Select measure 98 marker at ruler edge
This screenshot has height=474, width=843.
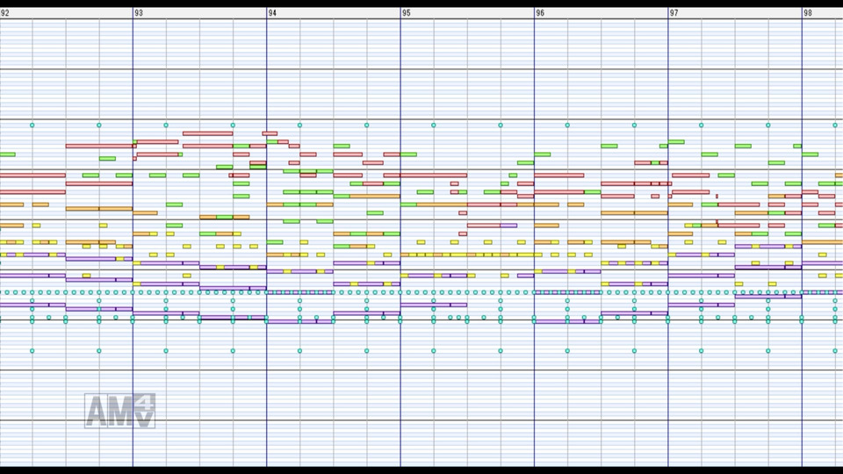coord(808,13)
